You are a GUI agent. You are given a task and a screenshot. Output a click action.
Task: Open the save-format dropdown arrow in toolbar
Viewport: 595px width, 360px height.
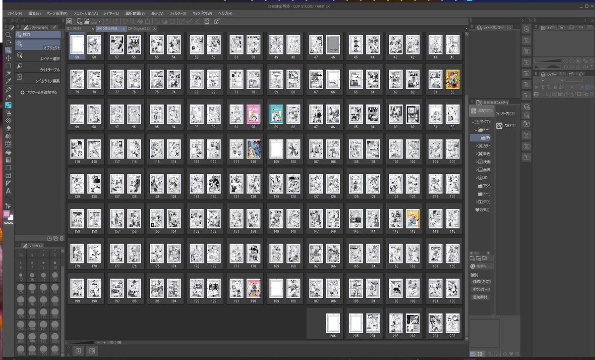100,21
